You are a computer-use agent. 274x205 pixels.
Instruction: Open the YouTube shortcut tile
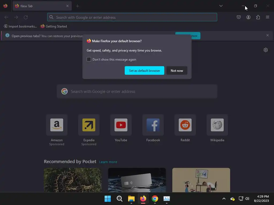pyautogui.click(x=121, y=125)
